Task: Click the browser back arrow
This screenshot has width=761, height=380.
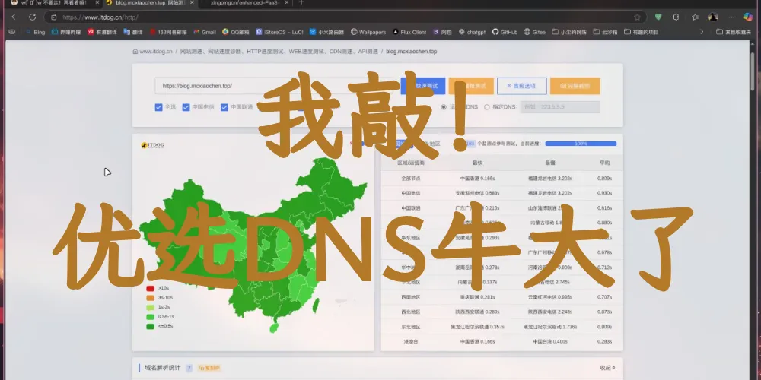Action: tap(14, 17)
